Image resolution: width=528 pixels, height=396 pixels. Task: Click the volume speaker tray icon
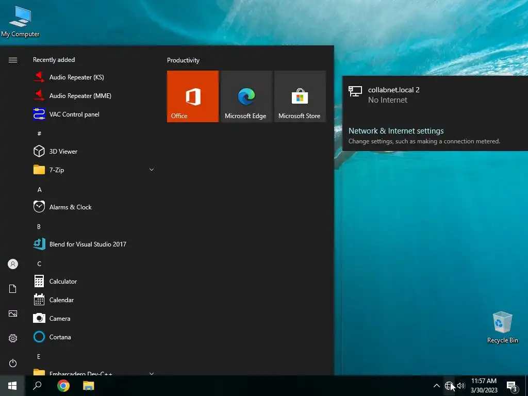point(461,386)
